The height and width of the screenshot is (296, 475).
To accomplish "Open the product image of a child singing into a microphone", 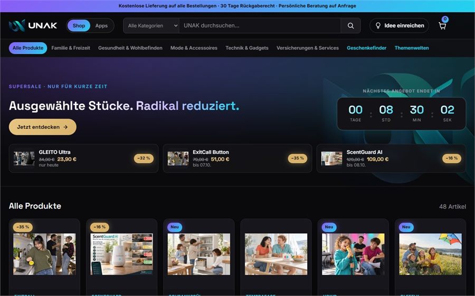I will click(353, 254).
